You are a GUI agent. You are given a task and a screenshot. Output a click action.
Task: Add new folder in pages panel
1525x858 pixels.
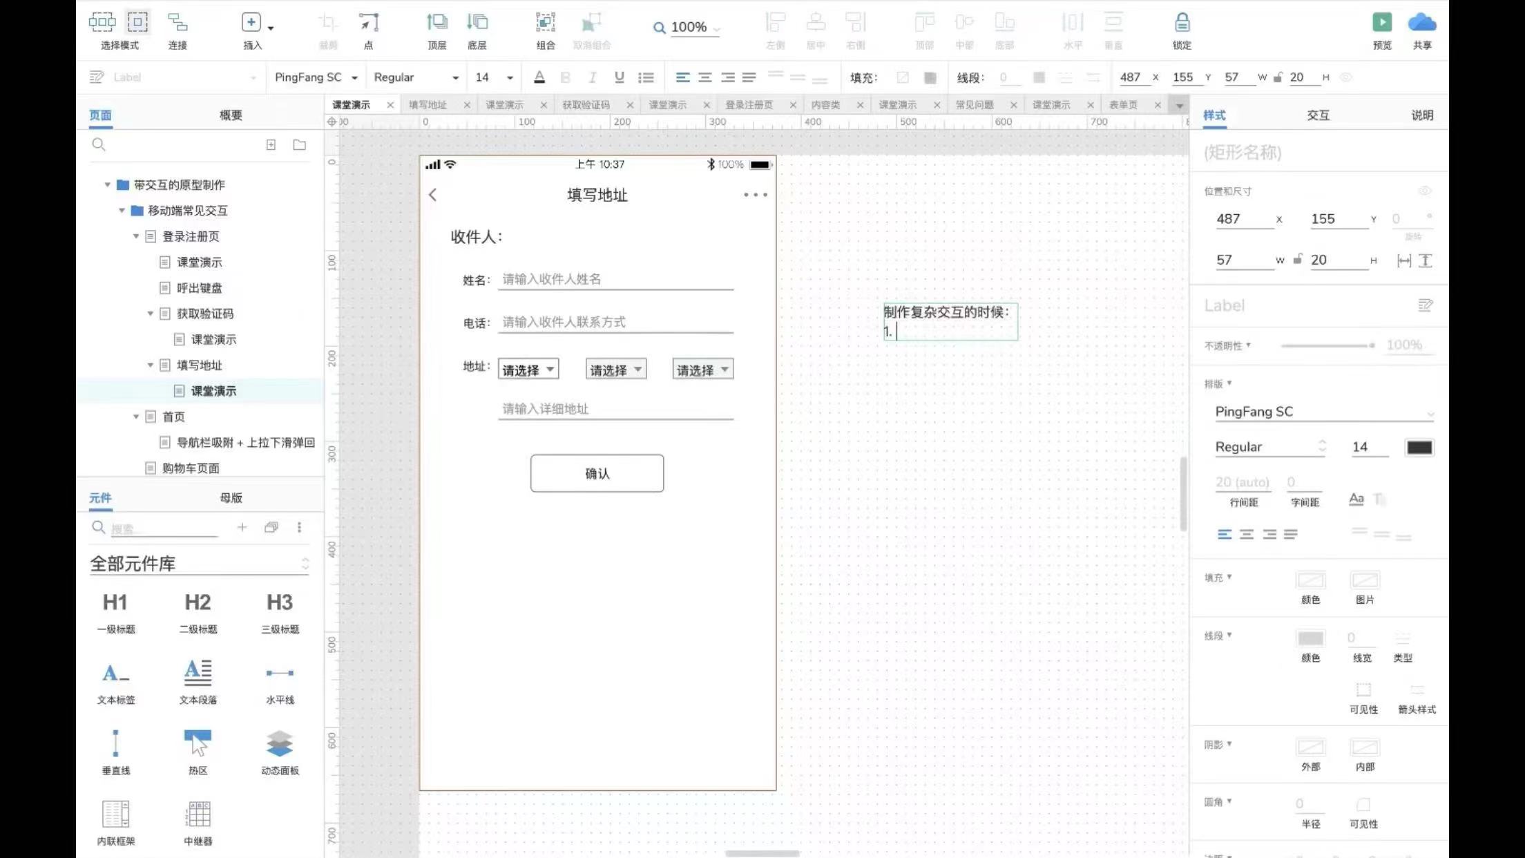point(299,145)
